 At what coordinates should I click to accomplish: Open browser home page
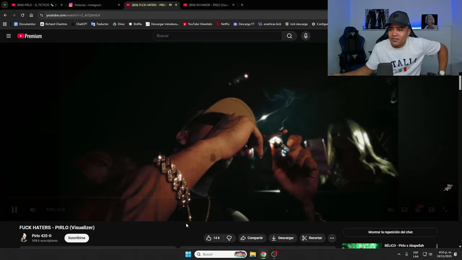tap(31, 15)
